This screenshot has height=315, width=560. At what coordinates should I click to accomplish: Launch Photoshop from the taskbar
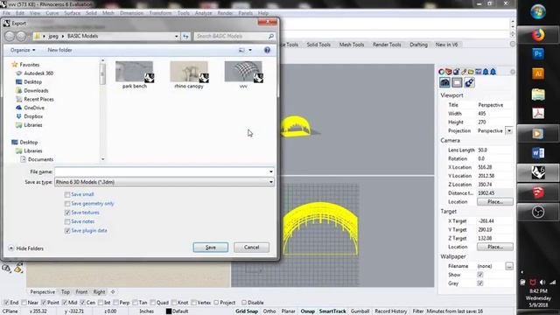point(538,54)
